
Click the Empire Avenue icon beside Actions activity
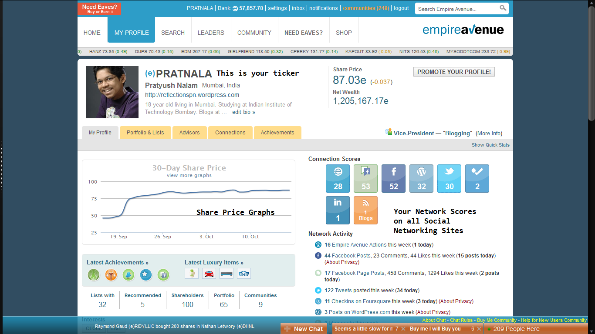318,245
